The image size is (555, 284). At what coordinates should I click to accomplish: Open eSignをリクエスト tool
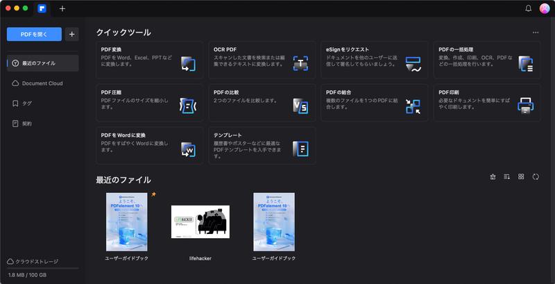pyautogui.click(x=374, y=60)
